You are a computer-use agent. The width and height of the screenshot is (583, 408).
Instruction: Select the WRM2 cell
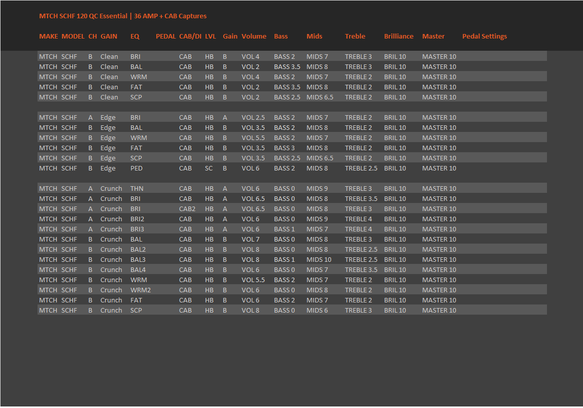click(x=140, y=290)
